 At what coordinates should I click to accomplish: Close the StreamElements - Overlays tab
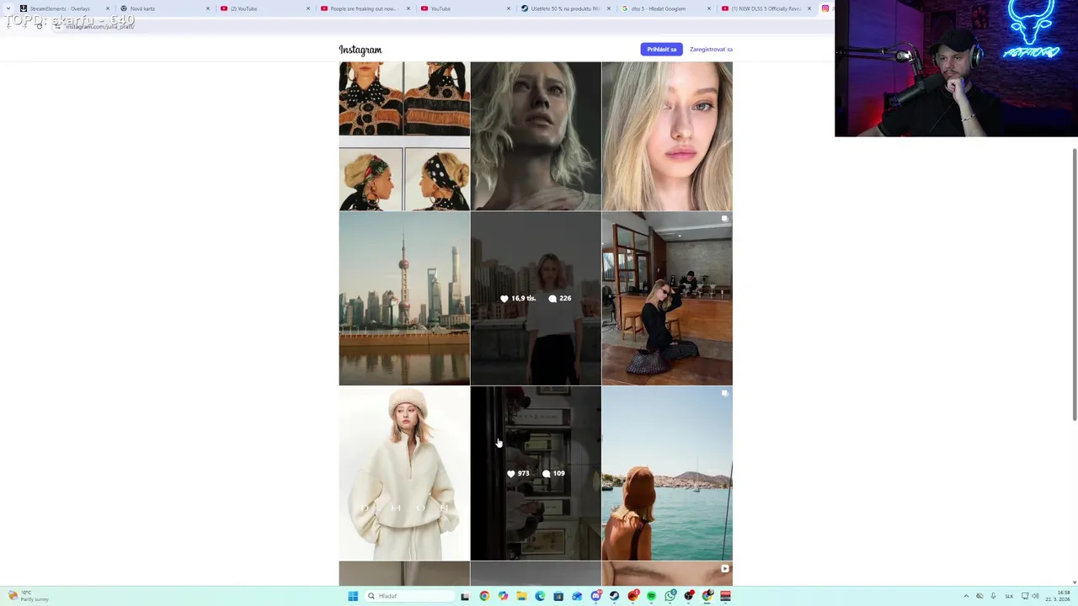pos(108,8)
